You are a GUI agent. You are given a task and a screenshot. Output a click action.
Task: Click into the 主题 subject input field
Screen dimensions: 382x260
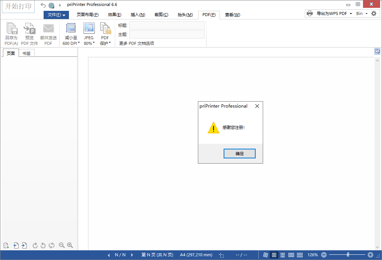tap(167, 34)
